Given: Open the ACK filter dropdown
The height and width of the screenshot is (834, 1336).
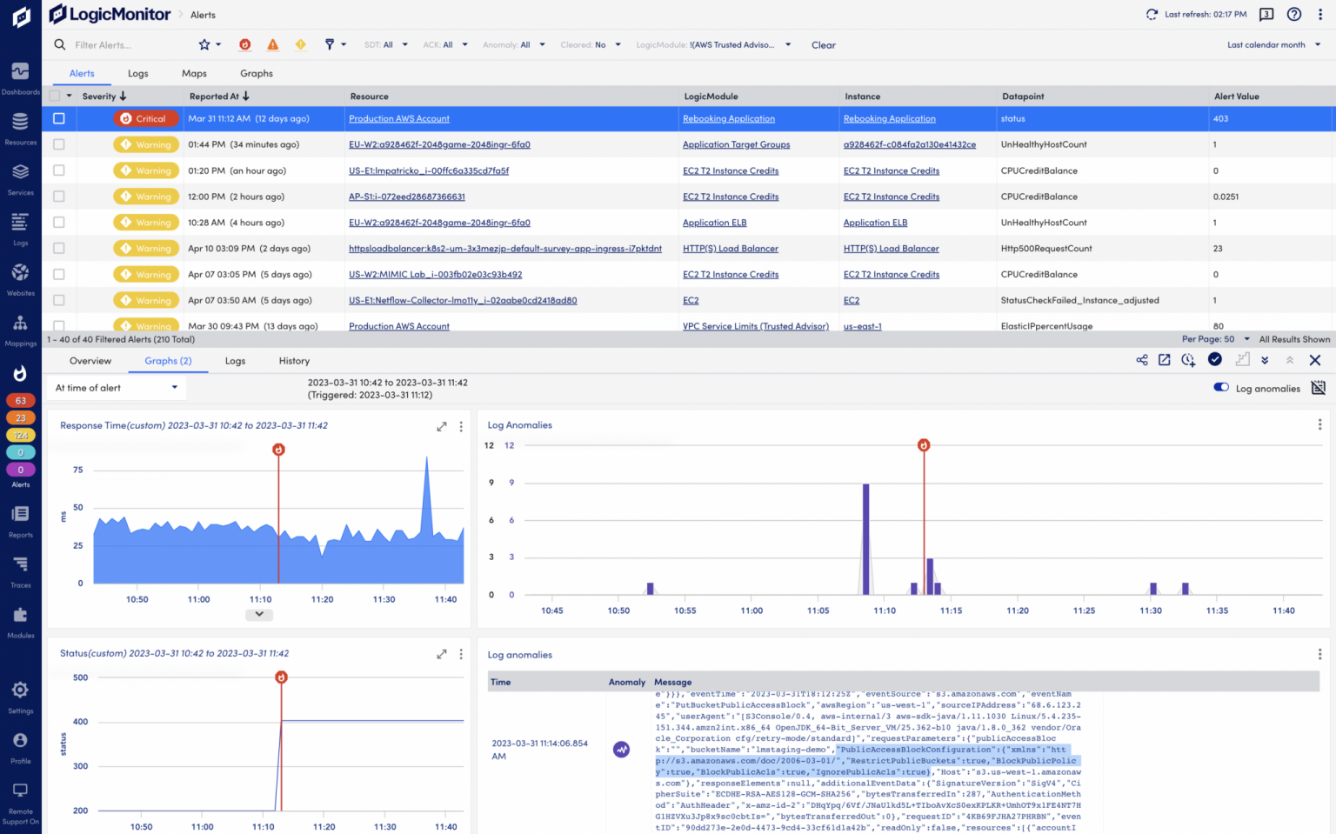Looking at the screenshot, I should coord(444,44).
